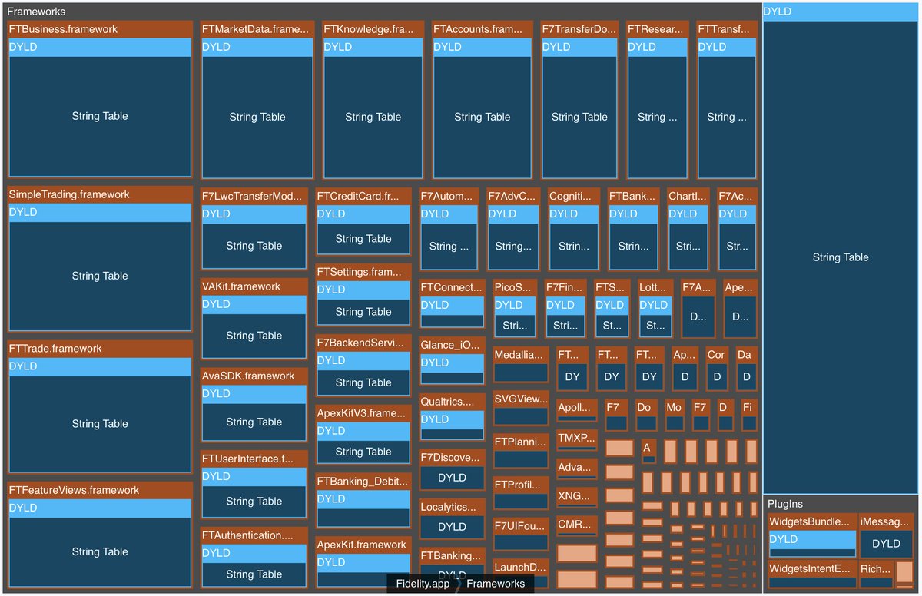
Task: Click DYLD block inside Localytics... framework
Action: click(x=453, y=527)
